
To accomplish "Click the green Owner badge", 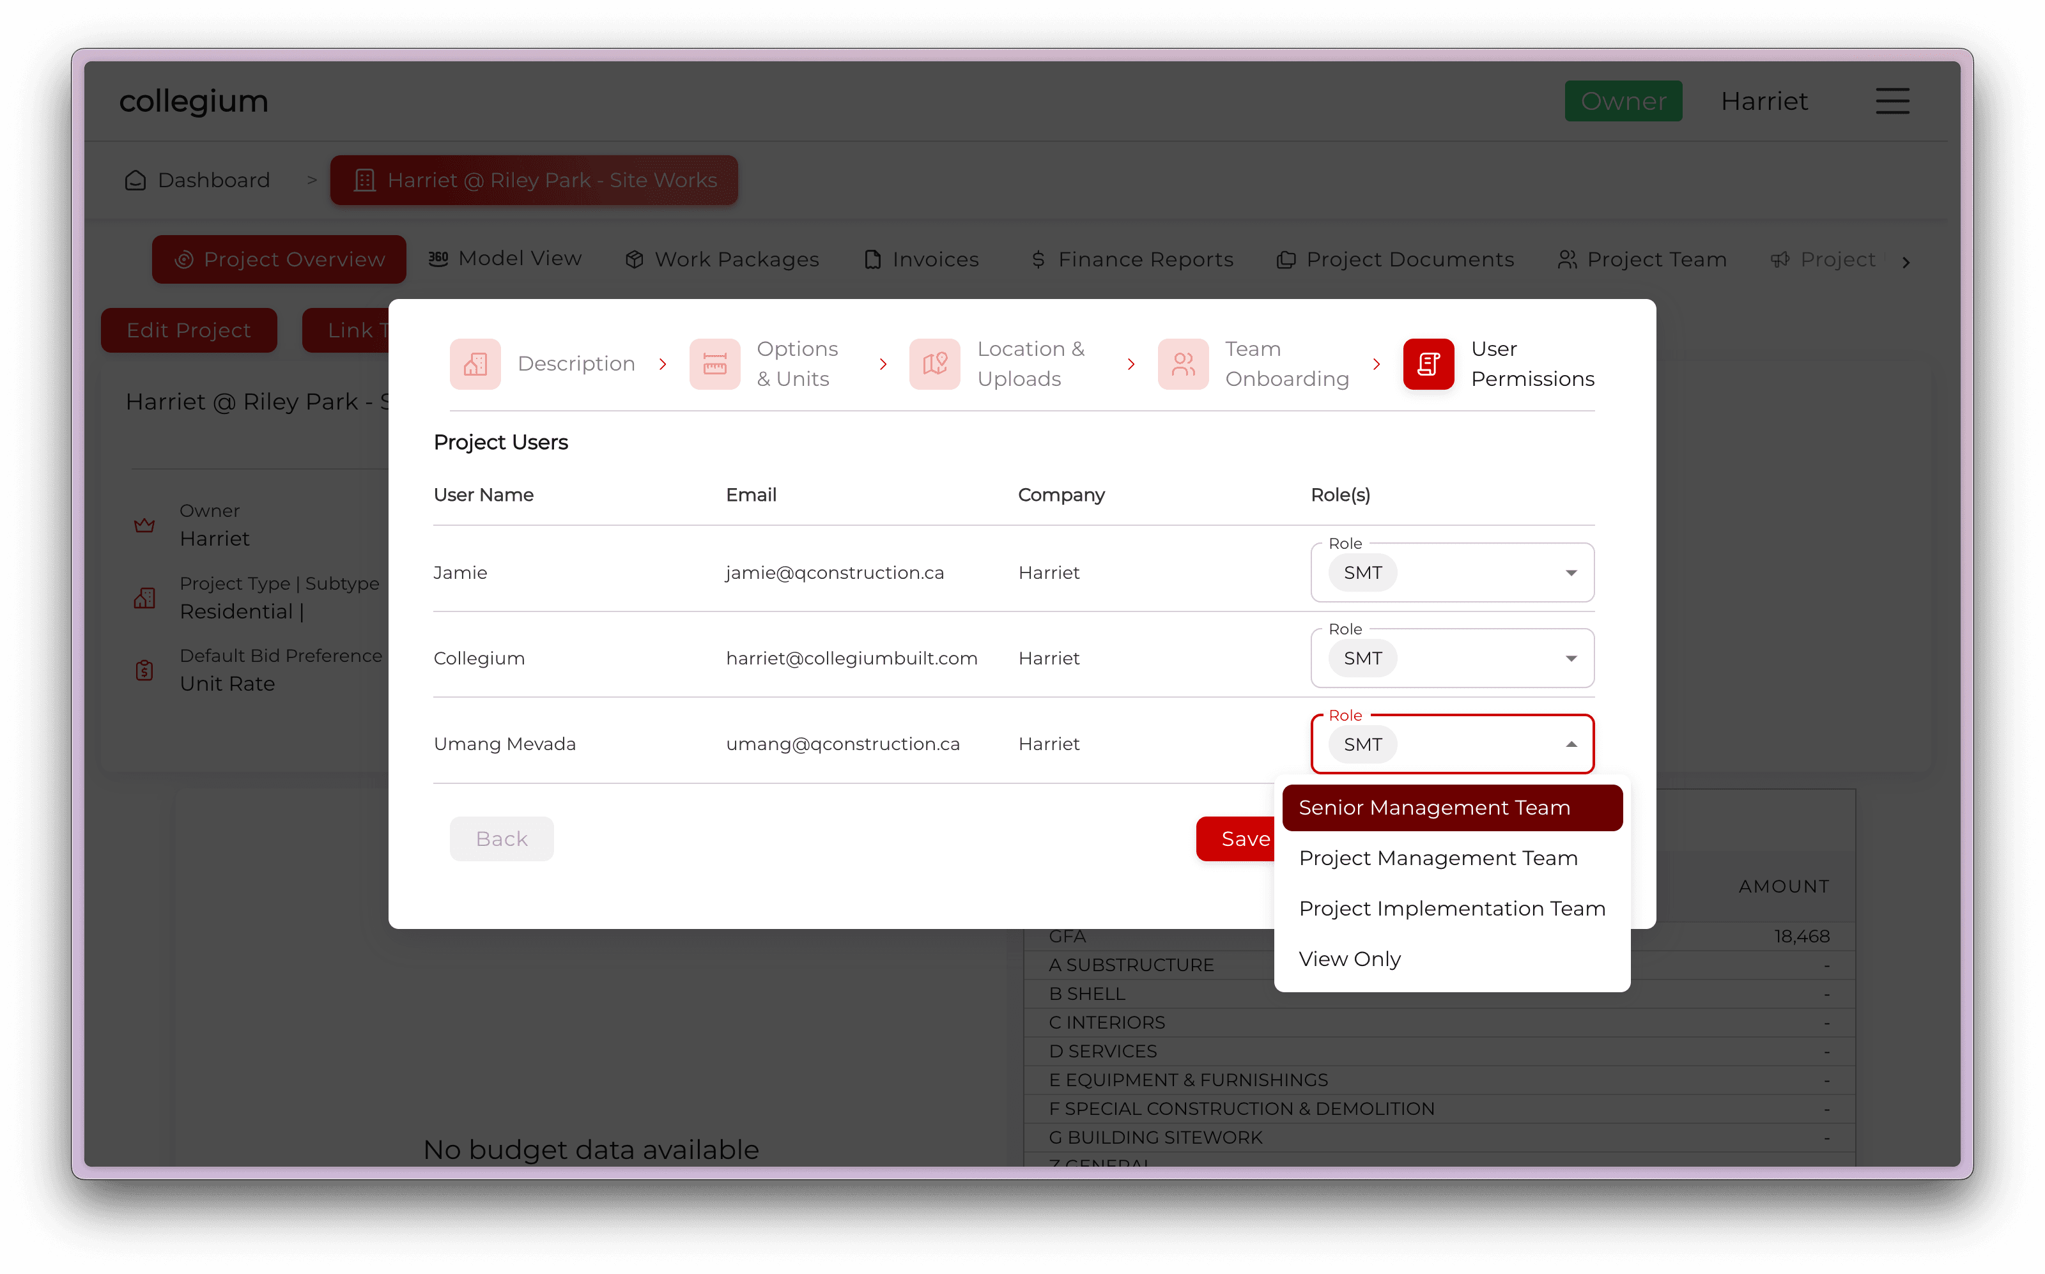I will [1622, 101].
